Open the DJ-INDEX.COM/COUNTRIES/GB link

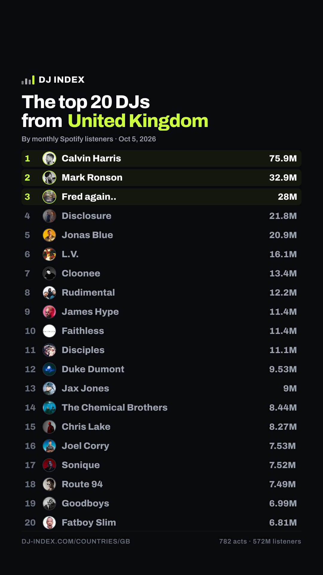pos(76,541)
